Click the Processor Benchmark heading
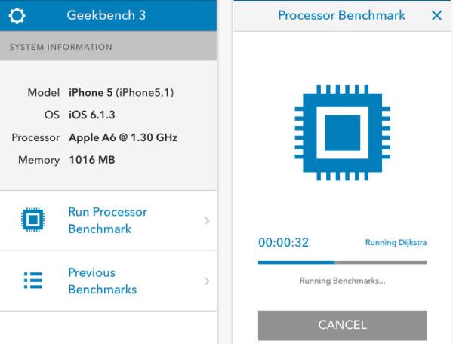This screenshot has height=344, width=453. point(341,15)
